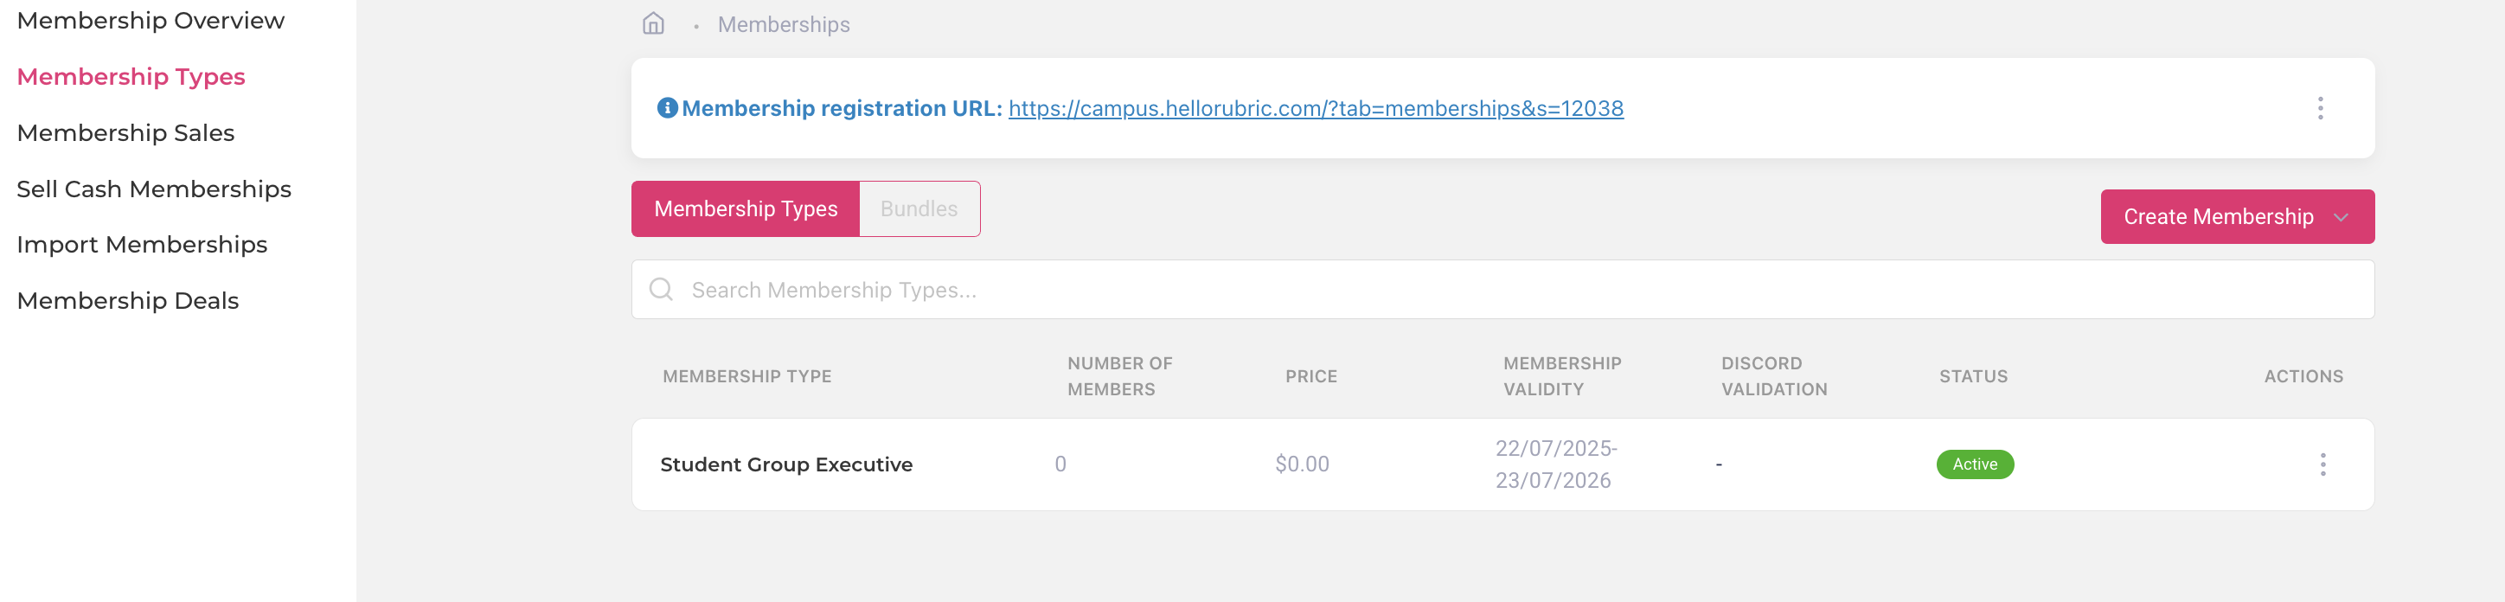
Task: Open Sell Cash Memberships page
Action: pos(154,189)
